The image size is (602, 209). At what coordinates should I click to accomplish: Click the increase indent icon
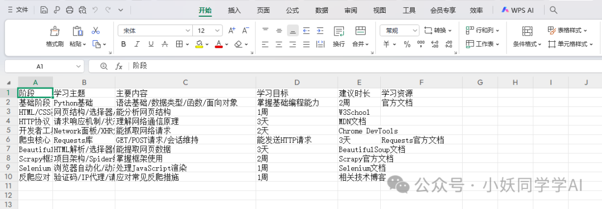click(x=320, y=30)
